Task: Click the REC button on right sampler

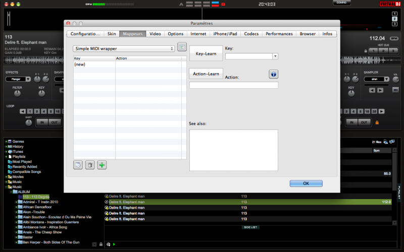Action: coord(395,90)
